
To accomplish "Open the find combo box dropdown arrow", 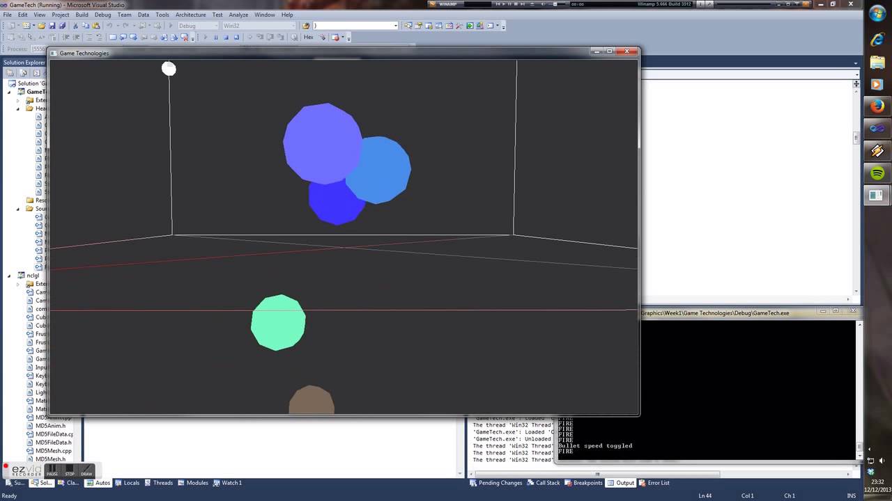I will point(395,26).
